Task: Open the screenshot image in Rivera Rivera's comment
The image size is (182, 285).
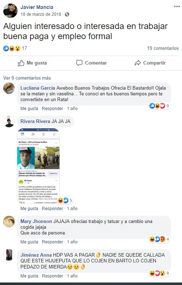Action: [38, 166]
